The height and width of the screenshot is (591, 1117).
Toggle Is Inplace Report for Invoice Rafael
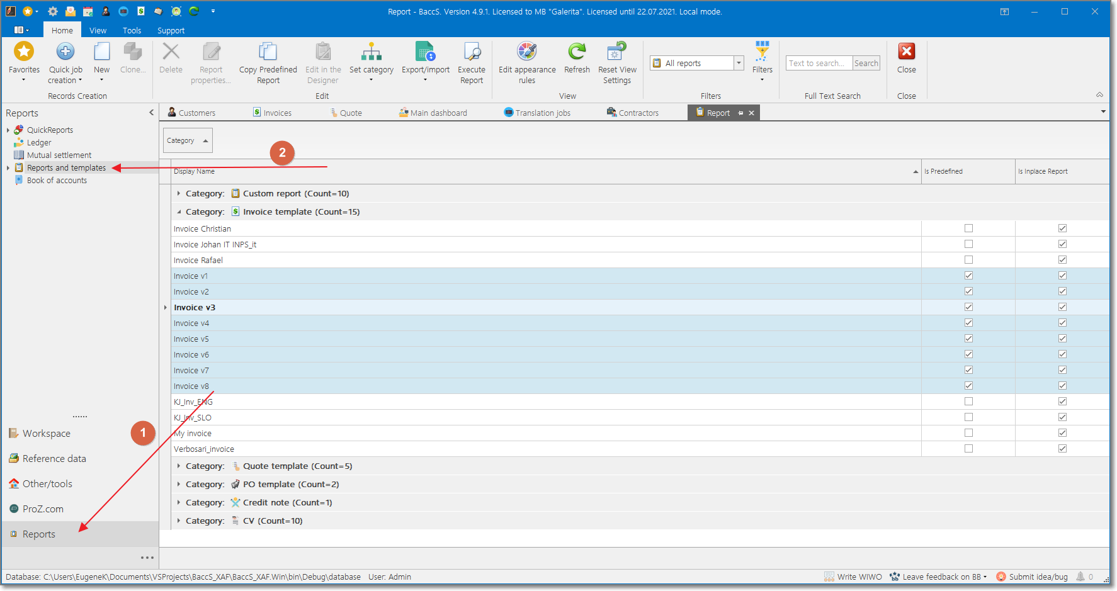coord(1062,260)
